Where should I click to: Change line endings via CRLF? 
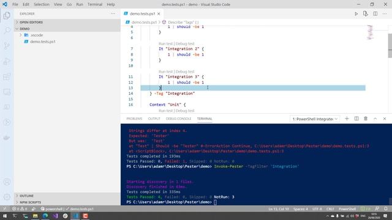[330, 209]
